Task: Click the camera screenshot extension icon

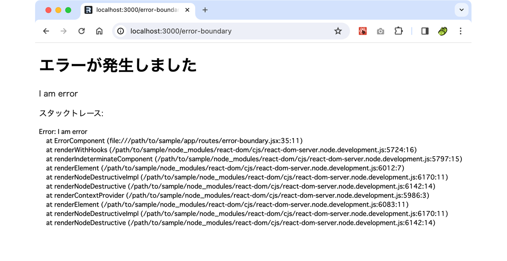Action: point(380,31)
